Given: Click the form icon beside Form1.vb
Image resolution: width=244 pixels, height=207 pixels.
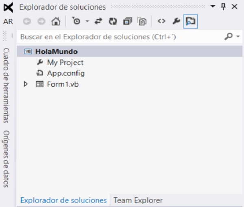Looking at the screenshot, I should point(40,84).
